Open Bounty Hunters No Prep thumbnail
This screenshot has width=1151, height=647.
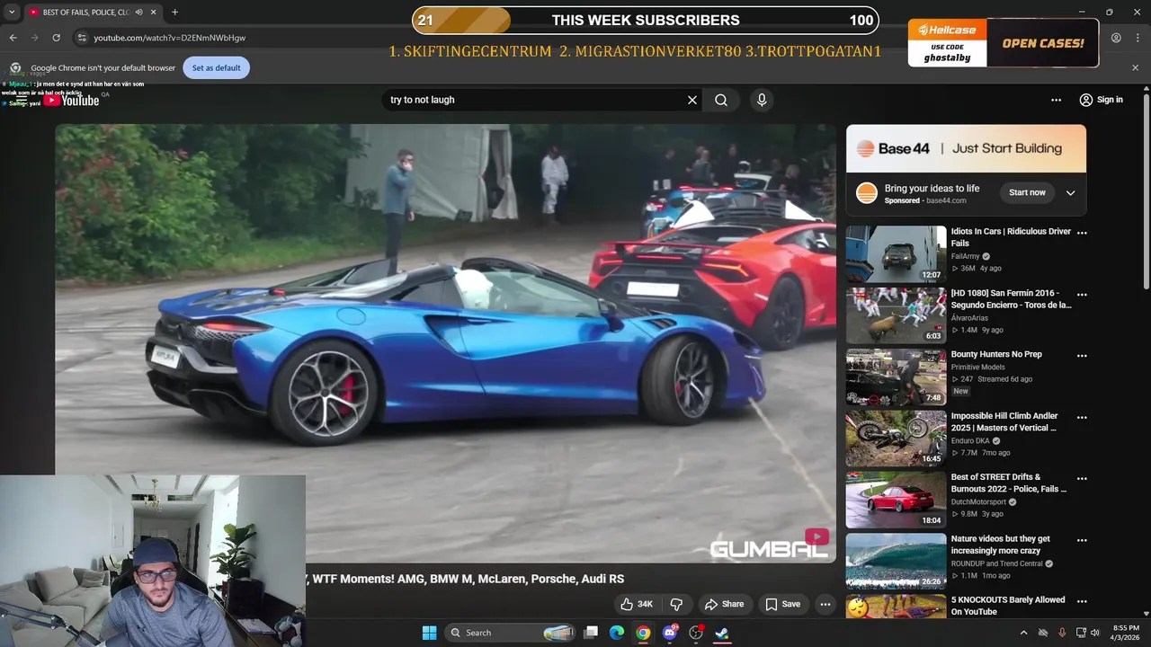click(x=896, y=377)
